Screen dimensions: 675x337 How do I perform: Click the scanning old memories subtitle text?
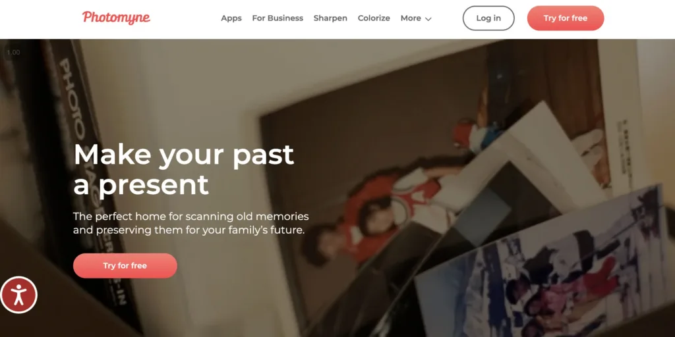[191, 223]
